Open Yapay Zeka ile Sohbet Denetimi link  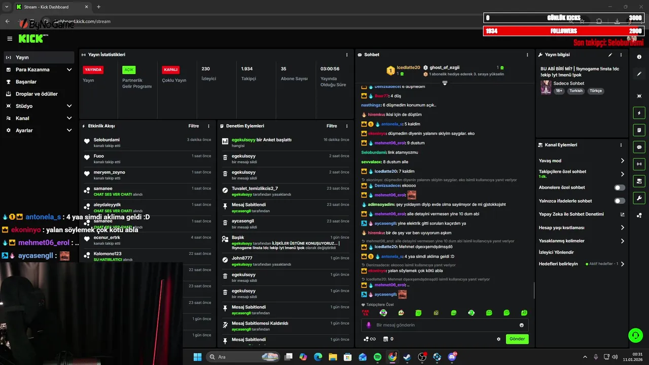pos(582,214)
